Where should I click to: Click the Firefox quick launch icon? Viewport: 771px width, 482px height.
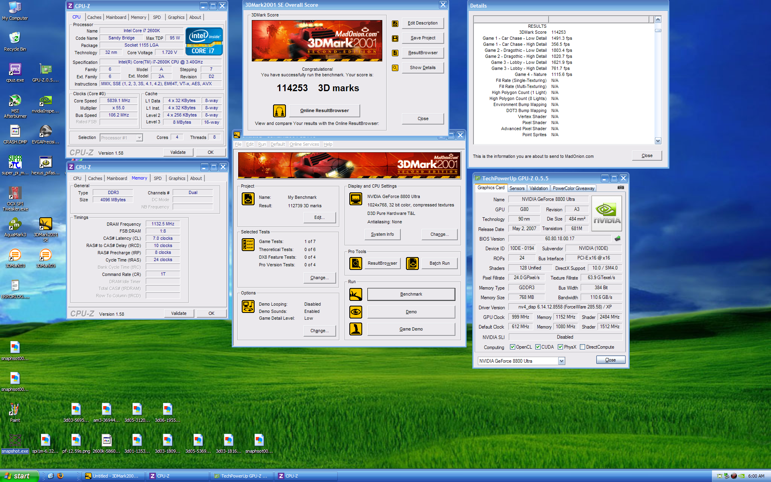tap(60, 476)
